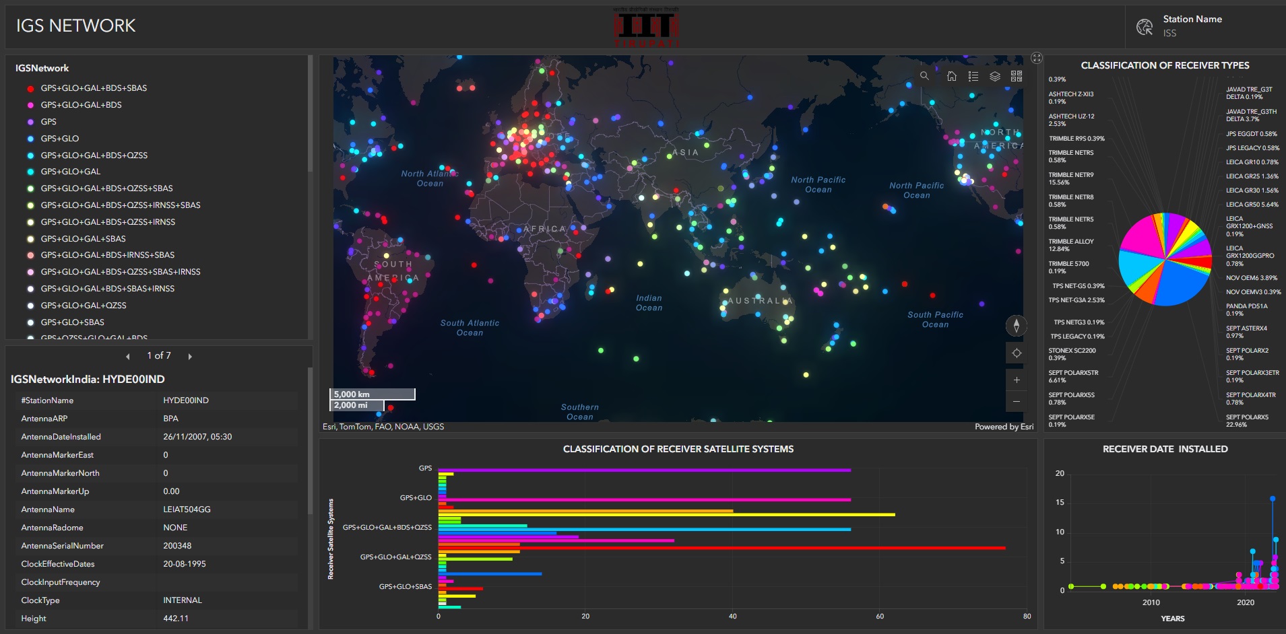The image size is (1286, 634).
Task: Select GPS+GLO+GAL+BDS+SBAS legend entry
Action: click(94, 88)
